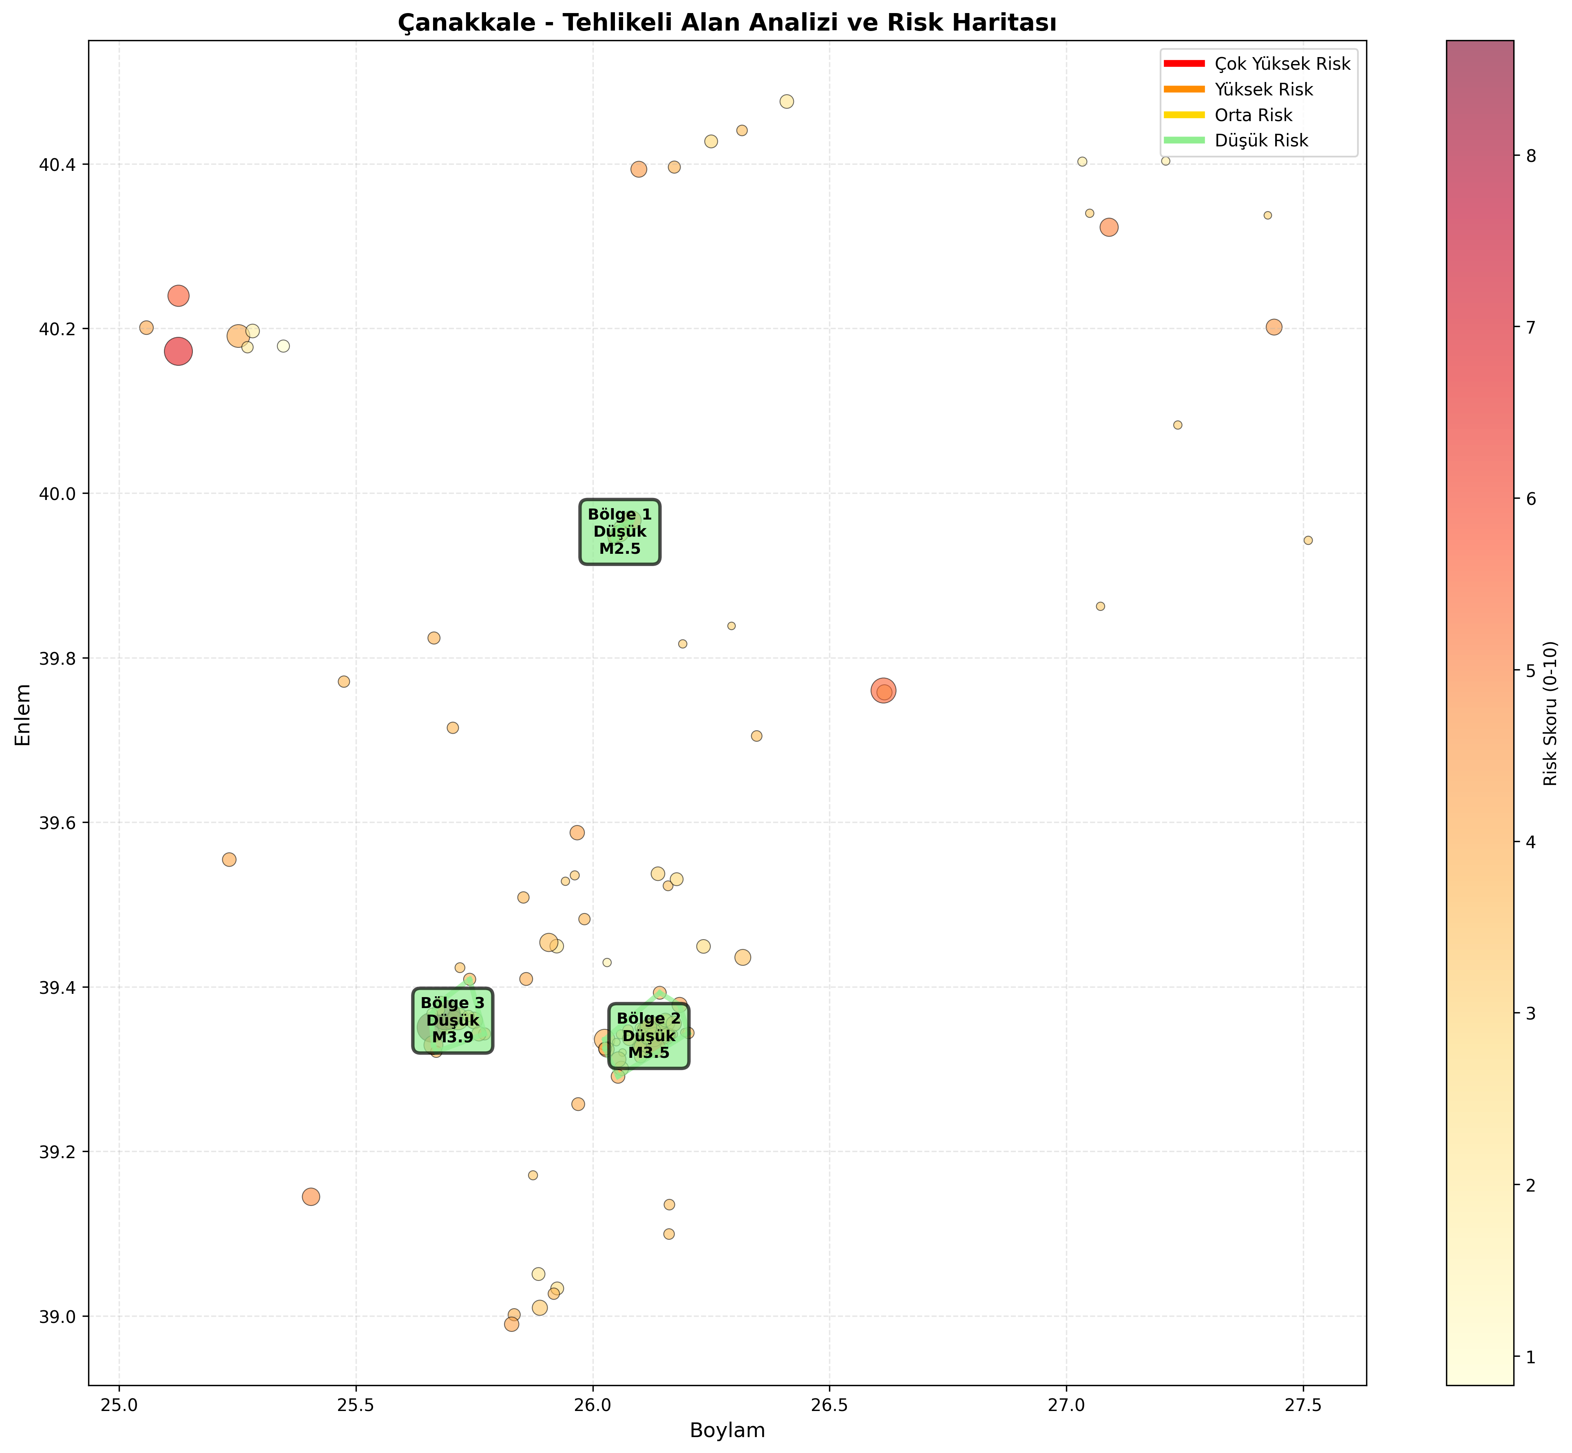Click the 'Yüksek Risk' legend label
The width and height of the screenshot is (1572, 1453).
click(1264, 90)
